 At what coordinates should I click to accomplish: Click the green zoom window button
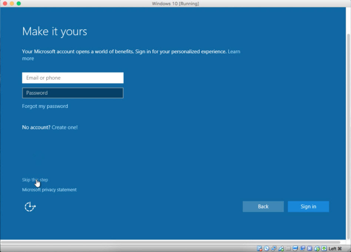pos(19,4)
